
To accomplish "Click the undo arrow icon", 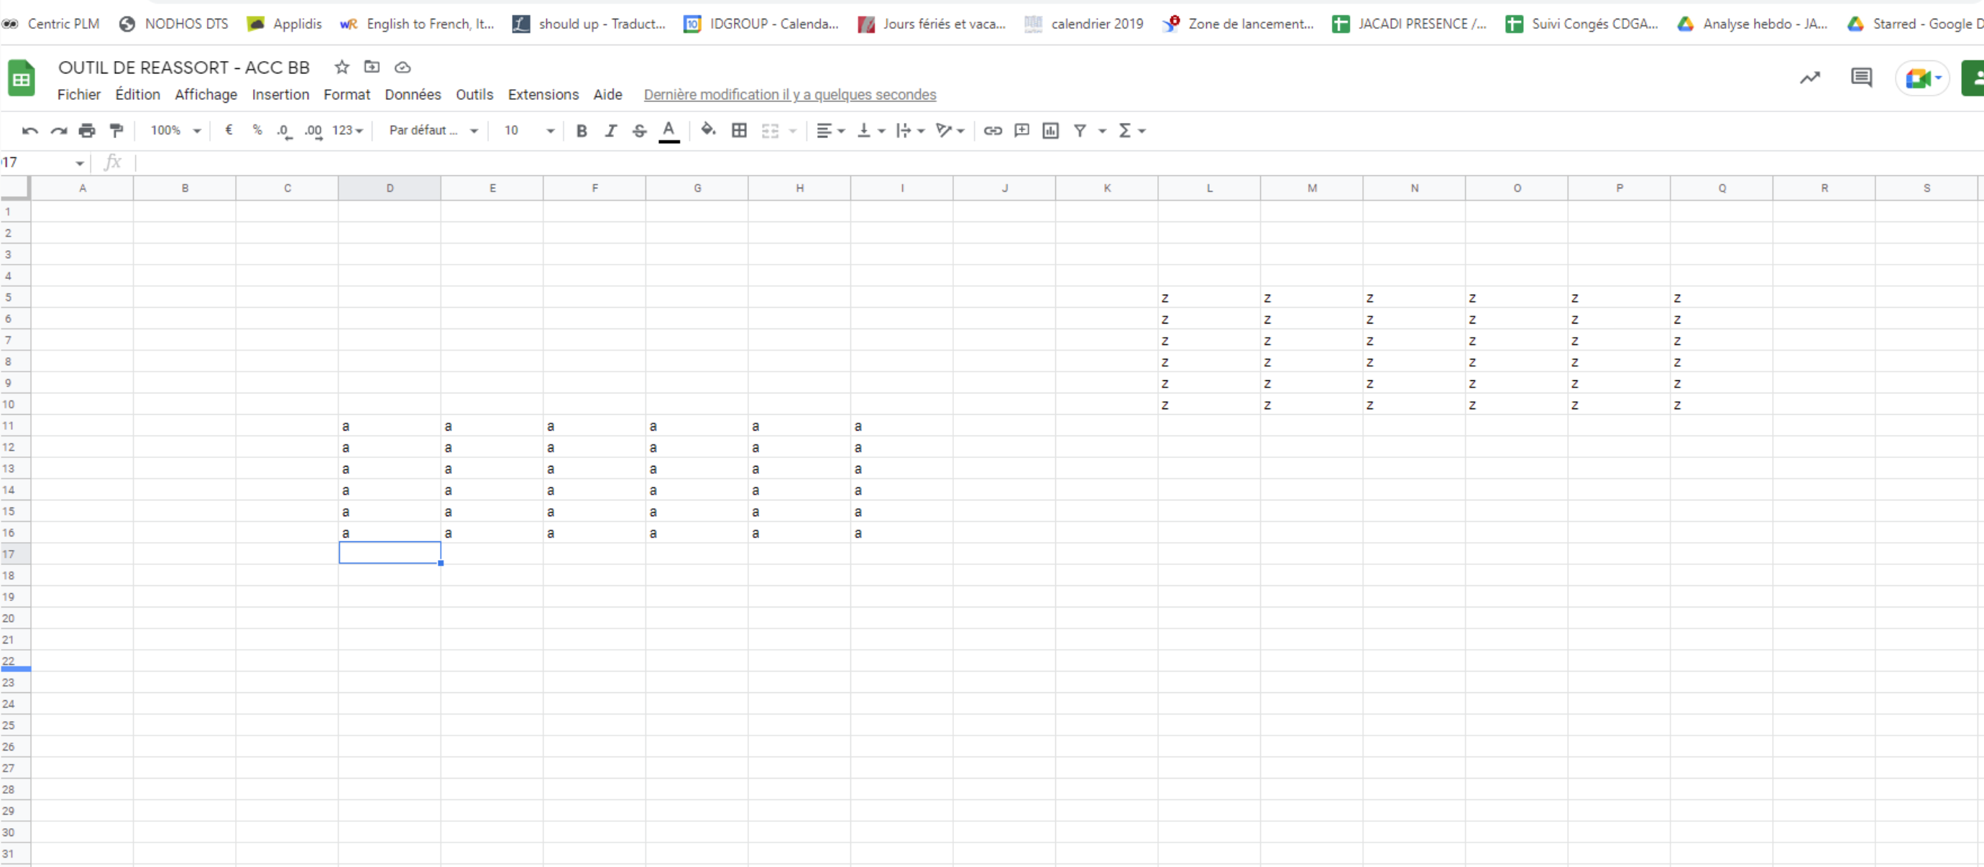I will point(30,131).
